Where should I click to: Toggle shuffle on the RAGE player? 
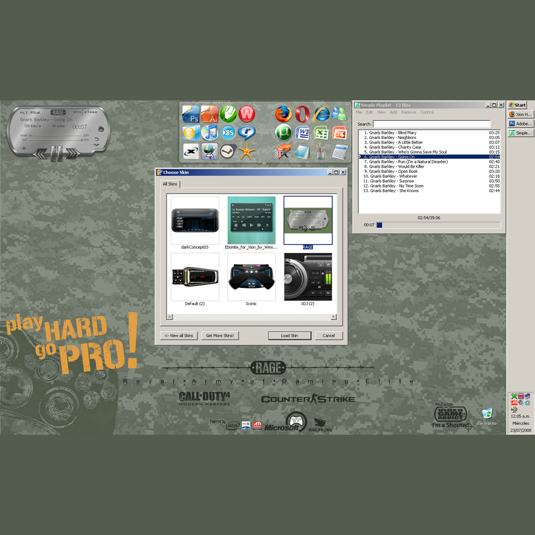(x=97, y=145)
